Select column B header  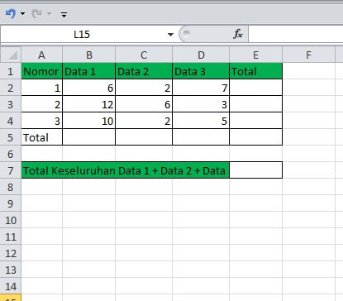click(88, 55)
